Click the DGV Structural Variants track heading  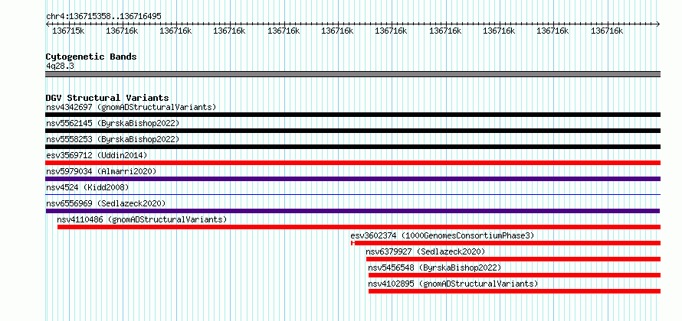point(107,98)
